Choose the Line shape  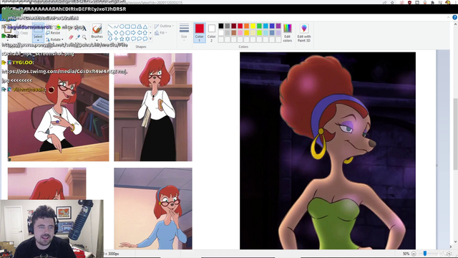click(x=110, y=27)
